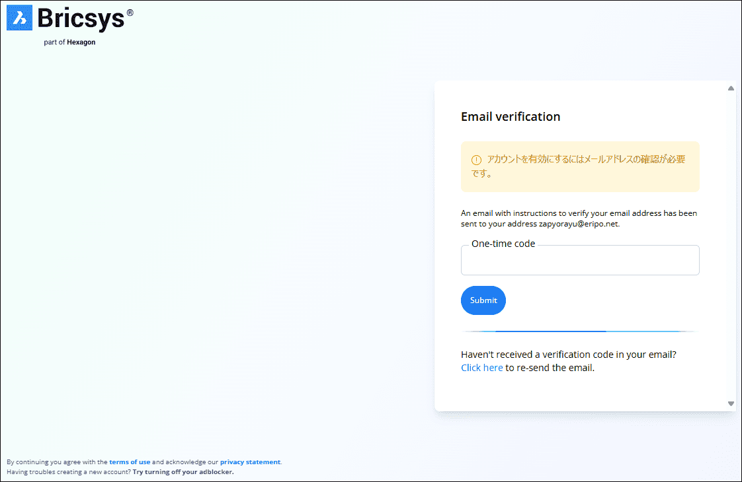Click the 'Haven't received a verification code' text
The width and height of the screenshot is (742, 482).
tap(568, 355)
